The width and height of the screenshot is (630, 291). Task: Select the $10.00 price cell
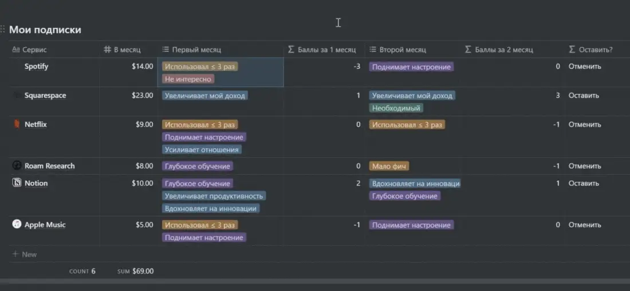tap(142, 183)
